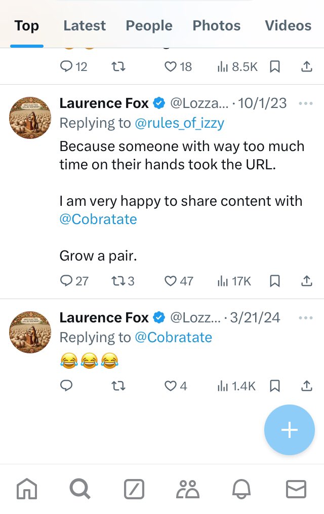The height and width of the screenshot is (514, 324).
Task: Switch to the Latest tab
Action: (x=85, y=25)
